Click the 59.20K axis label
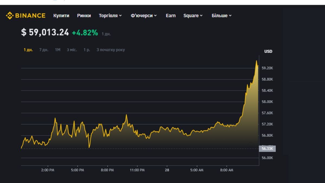Image resolution: width=325 pixels, height=183 pixels. tap(267, 68)
